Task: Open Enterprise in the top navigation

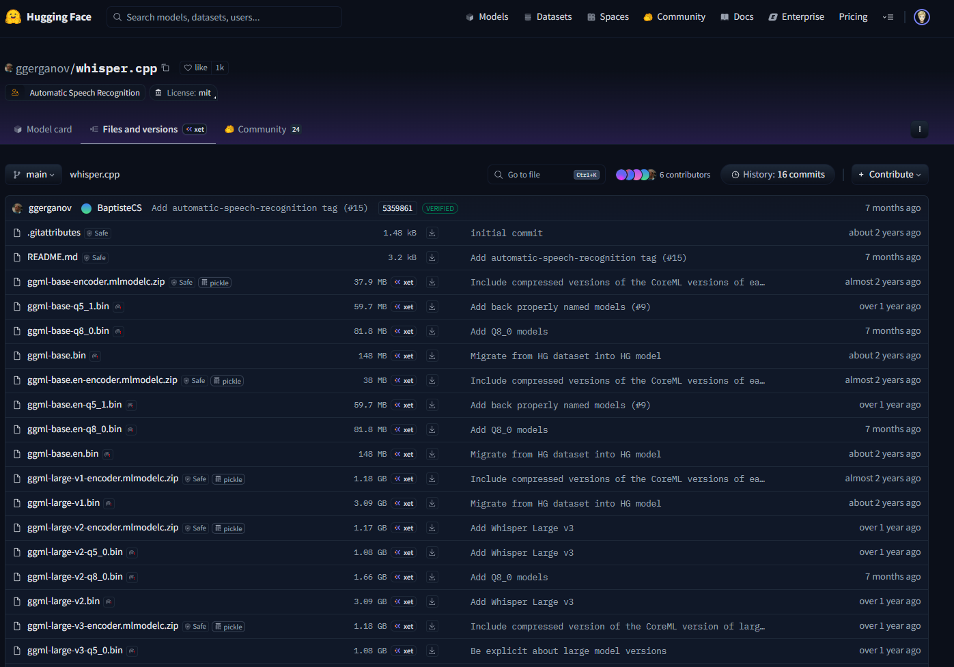Action: pos(796,17)
